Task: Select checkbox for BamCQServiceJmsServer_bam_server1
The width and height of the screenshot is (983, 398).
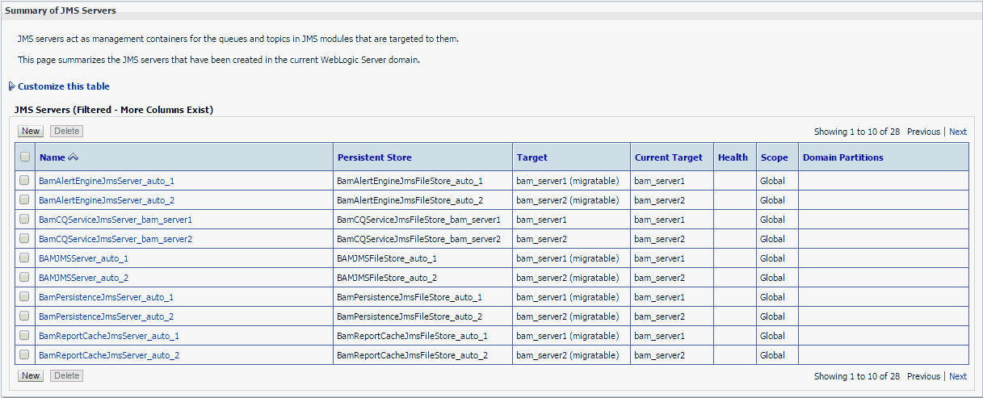Action: (x=25, y=220)
